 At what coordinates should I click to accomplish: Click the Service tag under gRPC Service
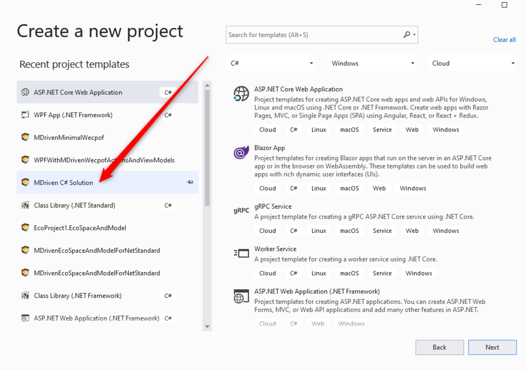[x=382, y=231]
